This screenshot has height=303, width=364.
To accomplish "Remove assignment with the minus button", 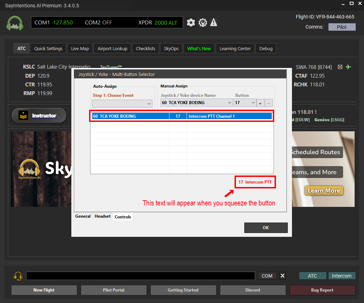I will [269, 103].
